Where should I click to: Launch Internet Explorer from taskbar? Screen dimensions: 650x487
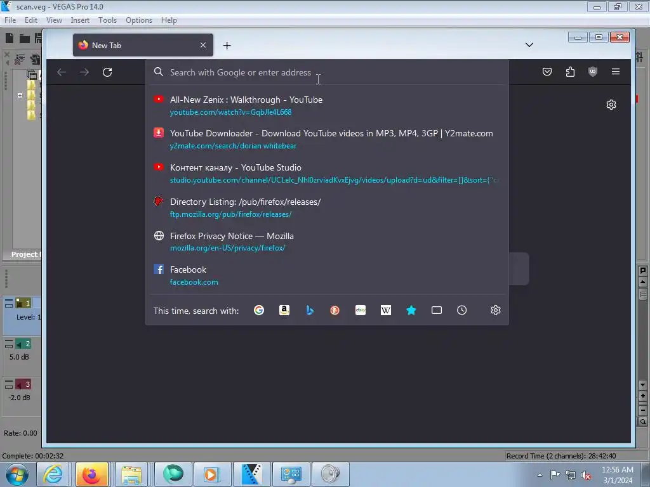(53, 474)
